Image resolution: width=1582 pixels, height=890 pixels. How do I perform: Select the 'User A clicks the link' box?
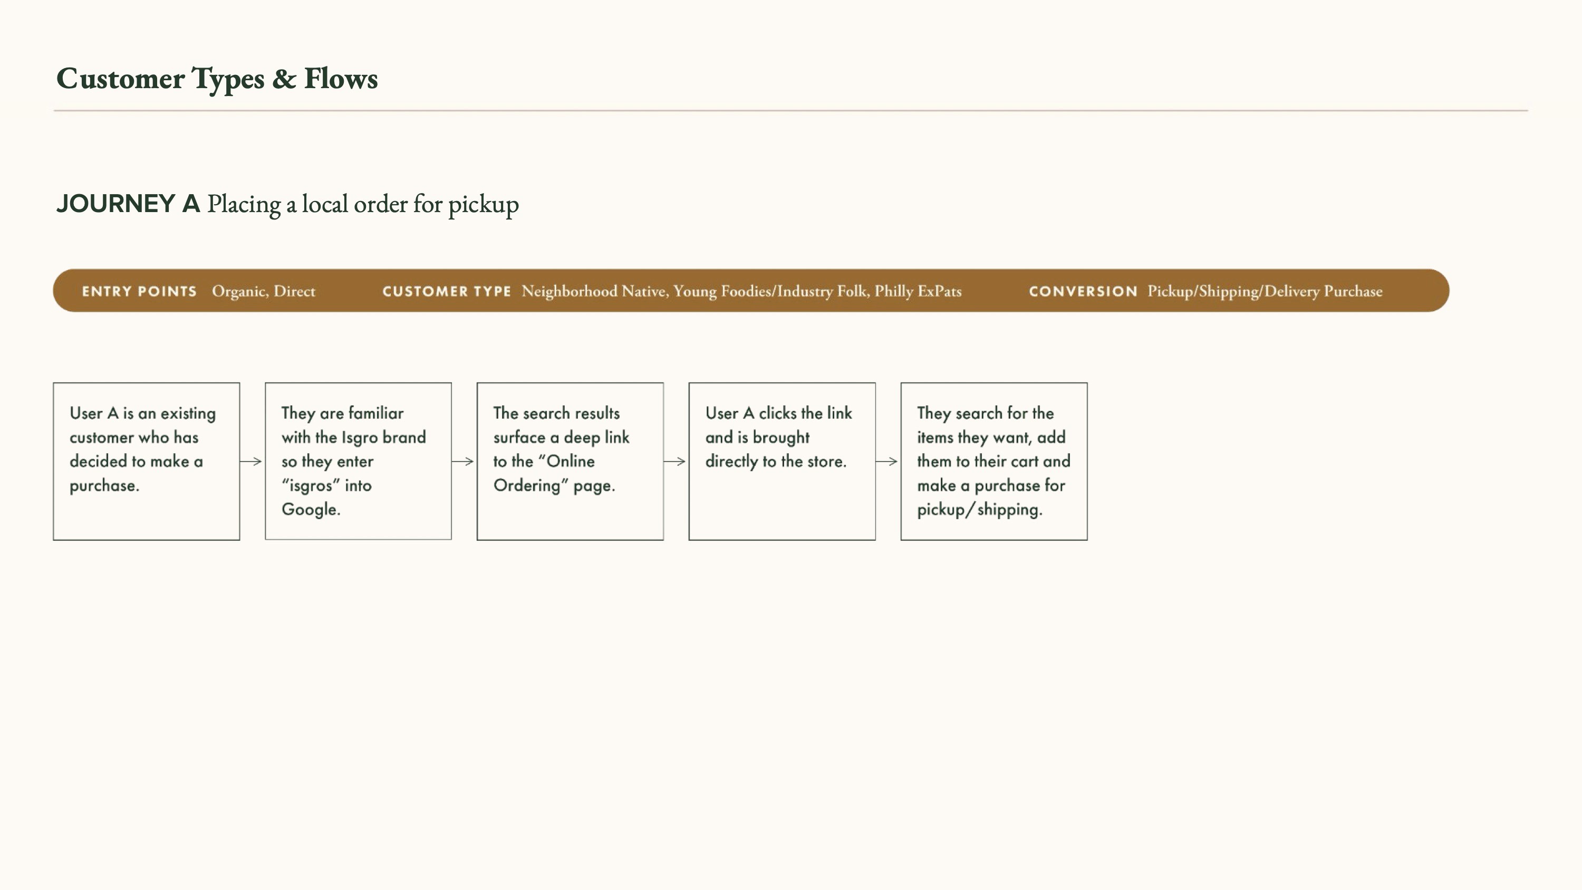pyautogui.click(x=782, y=461)
